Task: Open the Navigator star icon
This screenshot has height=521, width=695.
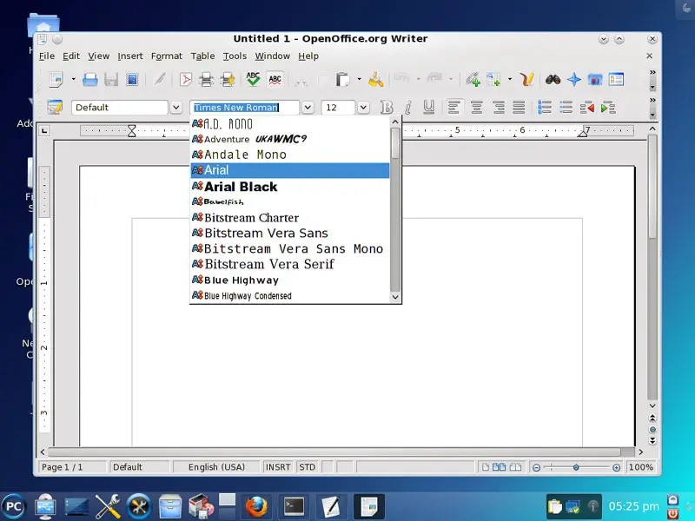Action: (574, 80)
